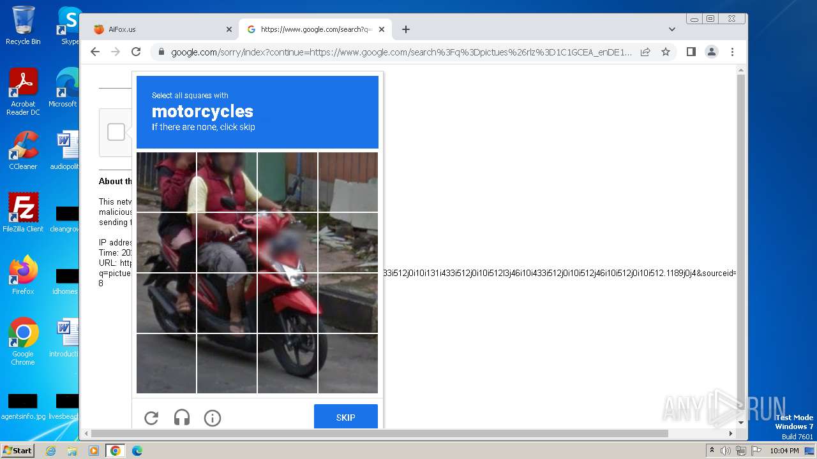Switch to the AiFox.us tab

pyautogui.click(x=160, y=29)
